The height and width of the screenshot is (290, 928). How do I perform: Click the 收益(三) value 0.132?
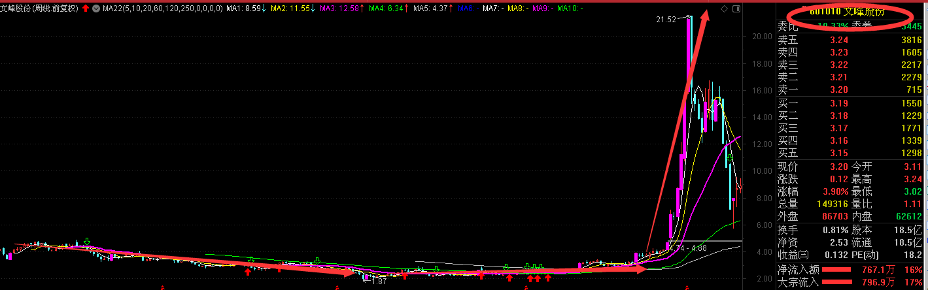coord(835,254)
